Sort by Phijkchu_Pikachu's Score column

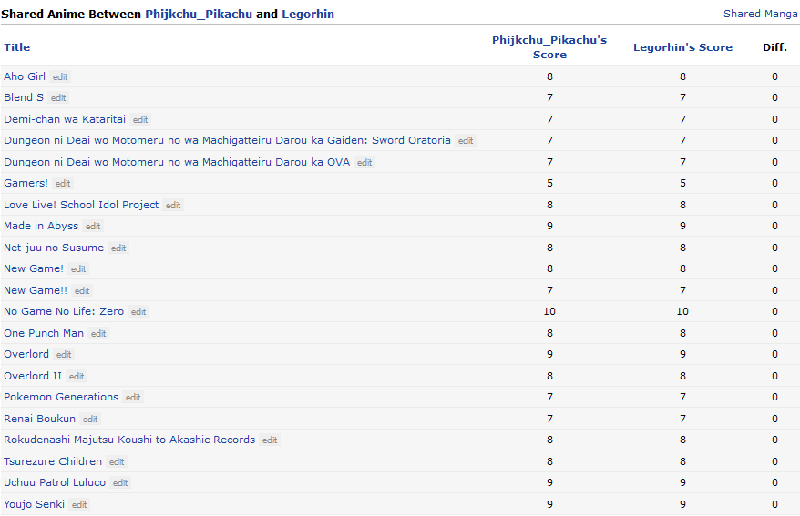(x=549, y=47)
